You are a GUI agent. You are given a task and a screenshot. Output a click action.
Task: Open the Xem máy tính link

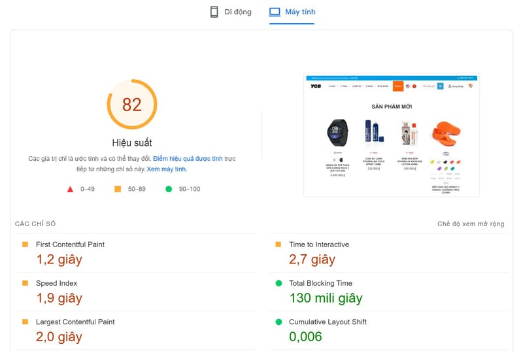166,169
